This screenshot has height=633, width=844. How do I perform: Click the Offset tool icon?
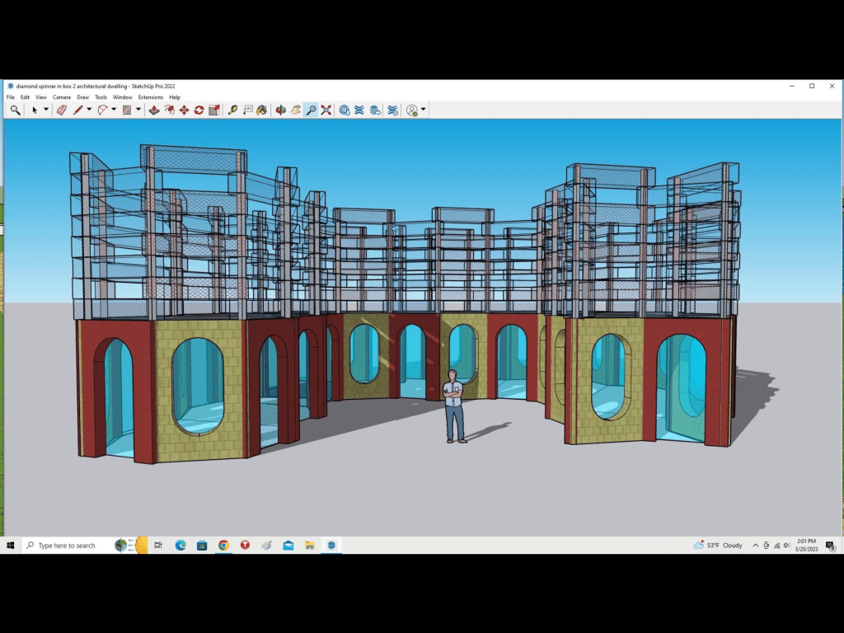point(169,110)
